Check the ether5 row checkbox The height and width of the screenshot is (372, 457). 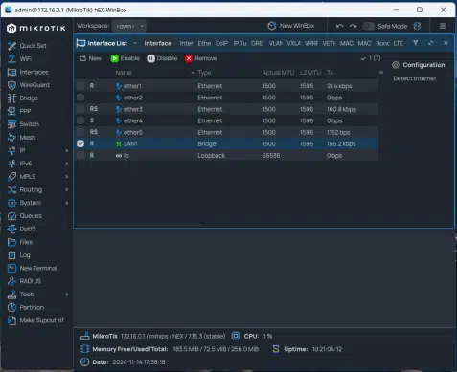(x=80, y=132)
